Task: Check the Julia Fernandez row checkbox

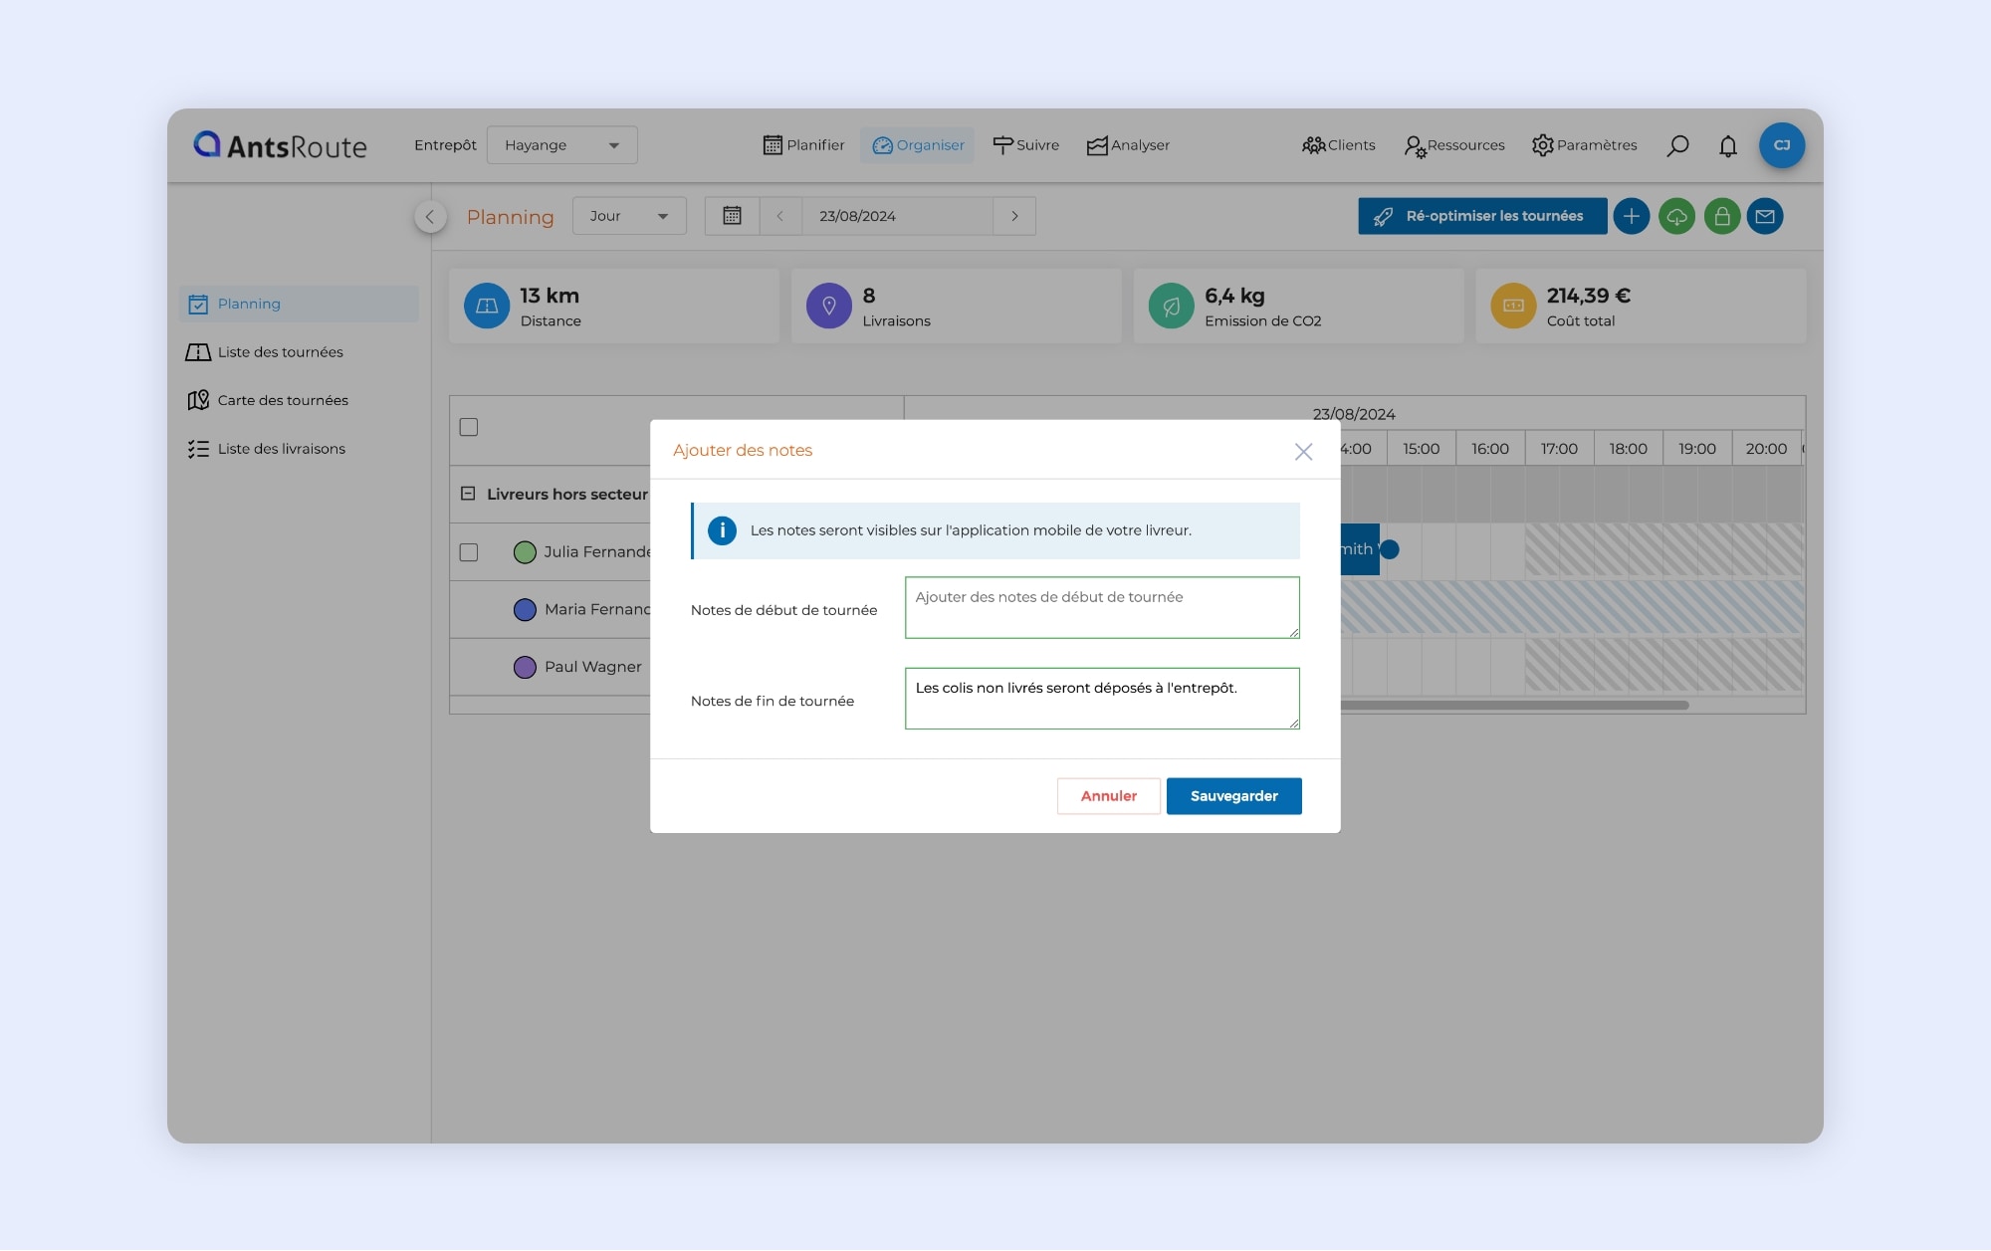Action: pos(469,552)
